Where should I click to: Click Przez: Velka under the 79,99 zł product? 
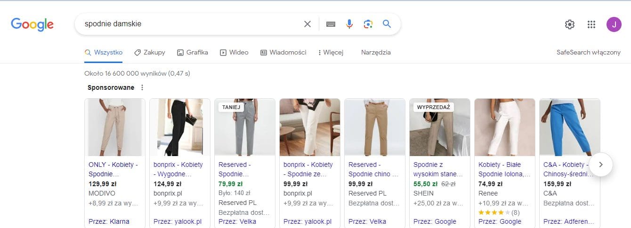237,221
